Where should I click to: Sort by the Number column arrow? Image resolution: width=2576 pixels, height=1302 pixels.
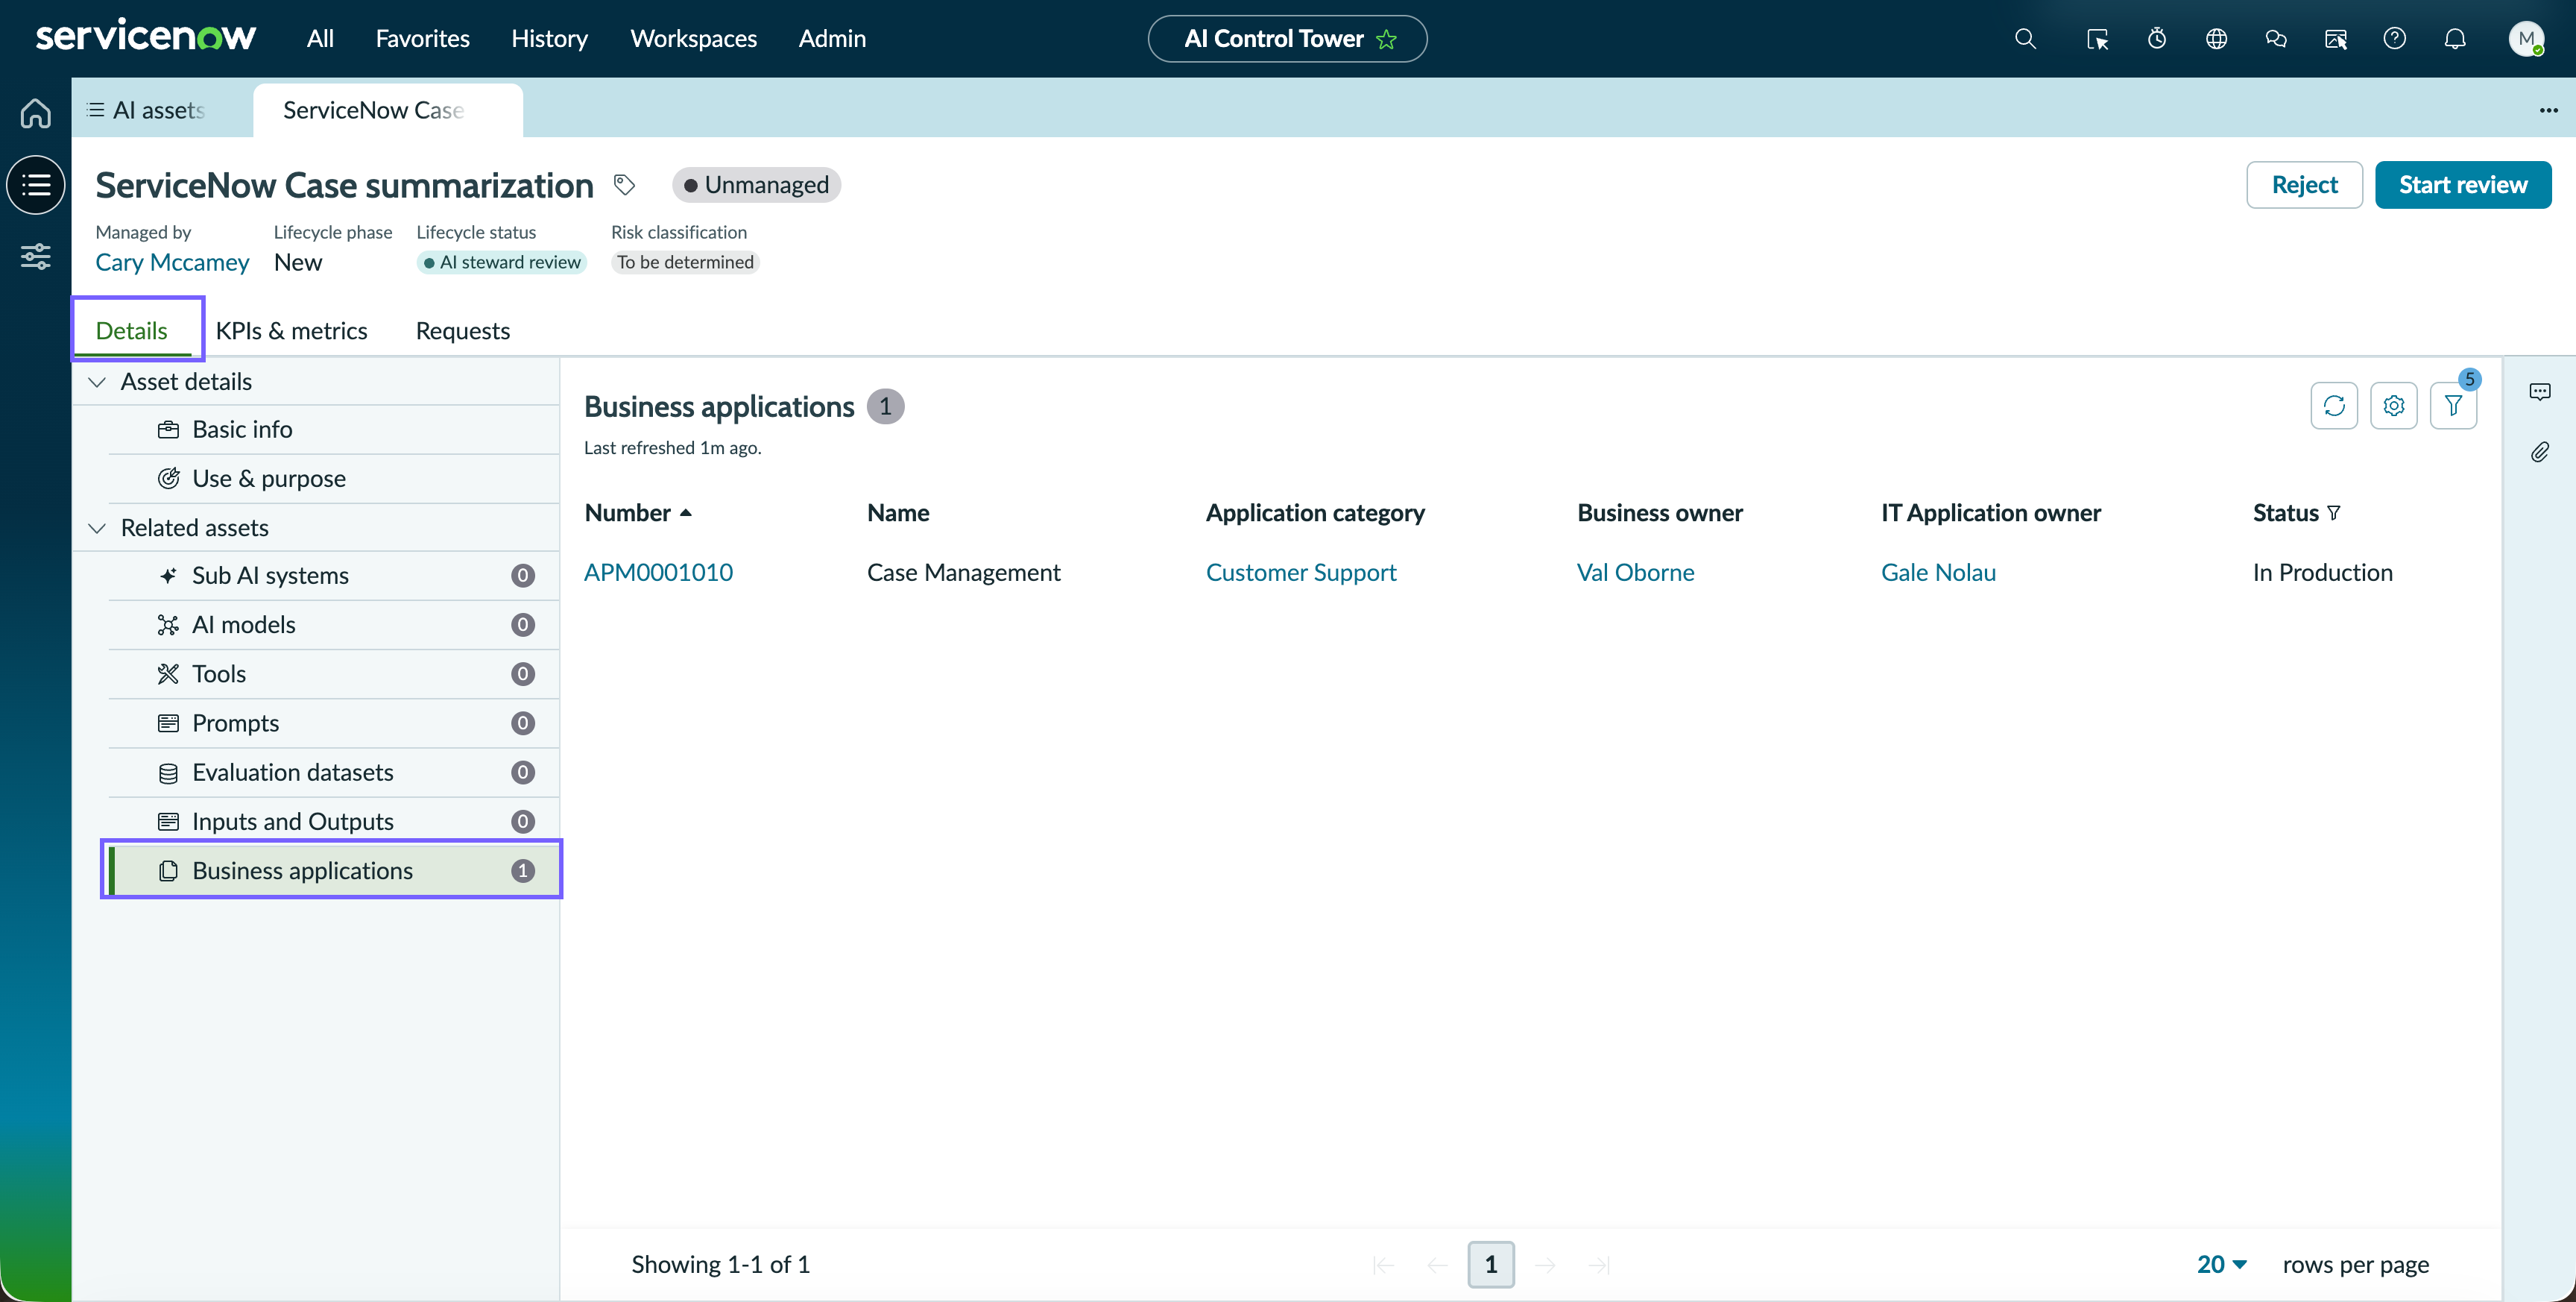(x=685, y=513)
